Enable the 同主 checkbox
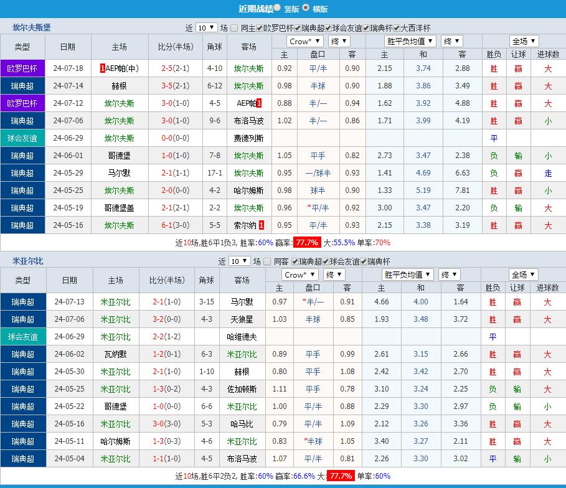 point(234,28)
